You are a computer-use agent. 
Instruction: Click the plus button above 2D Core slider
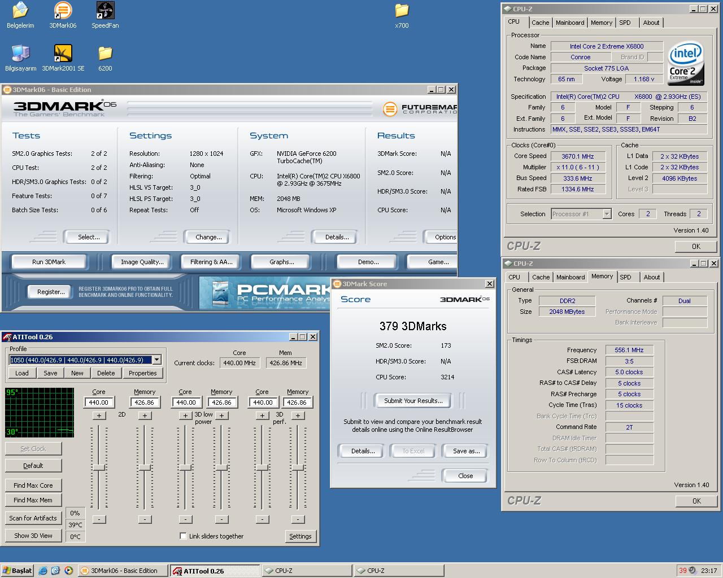tap(99, 415)
